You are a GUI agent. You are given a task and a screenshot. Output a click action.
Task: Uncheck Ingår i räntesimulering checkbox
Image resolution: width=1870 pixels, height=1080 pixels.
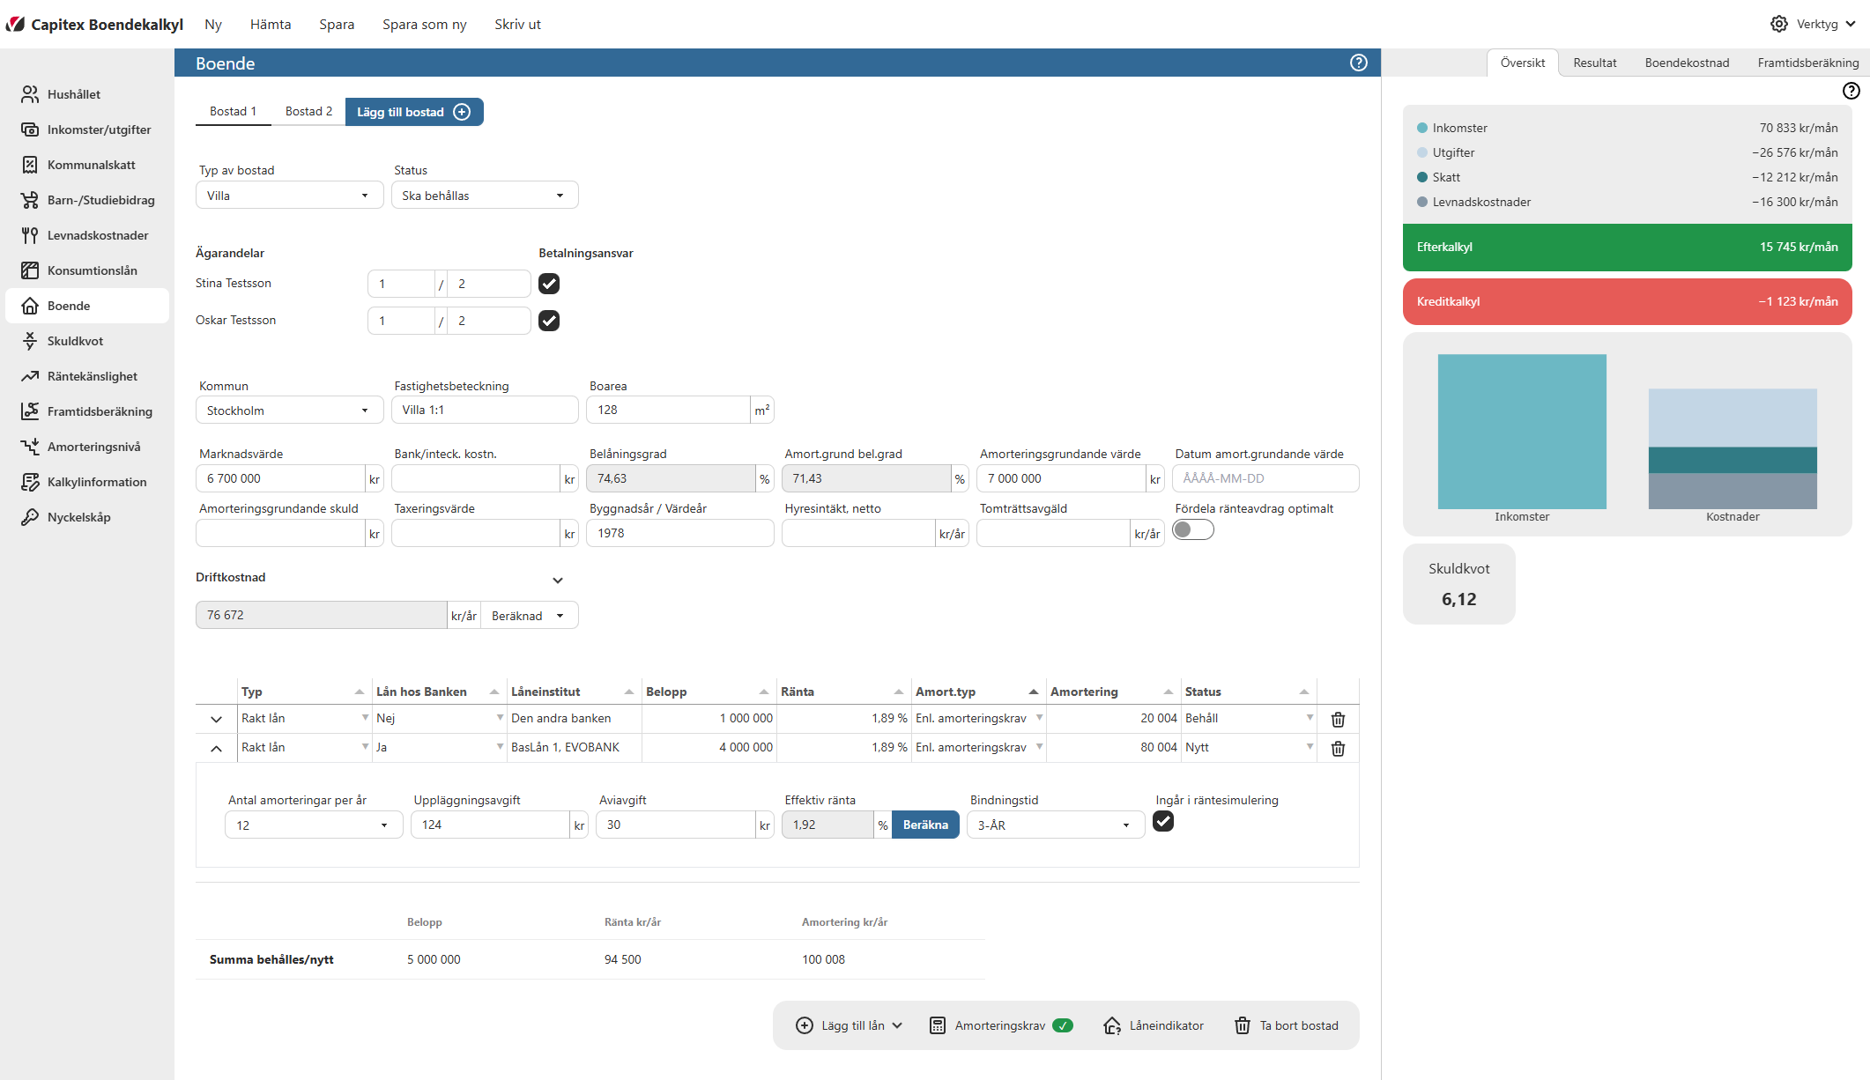tap(1163, 821)
